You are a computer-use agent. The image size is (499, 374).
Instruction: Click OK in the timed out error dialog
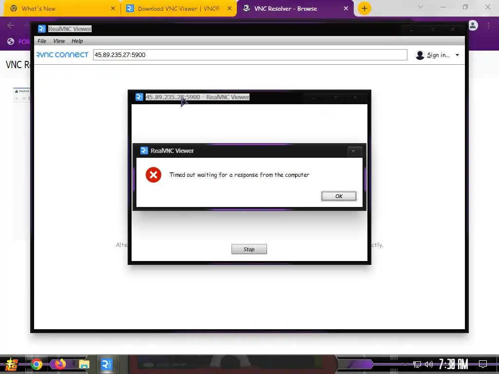[x=339, y=196]
